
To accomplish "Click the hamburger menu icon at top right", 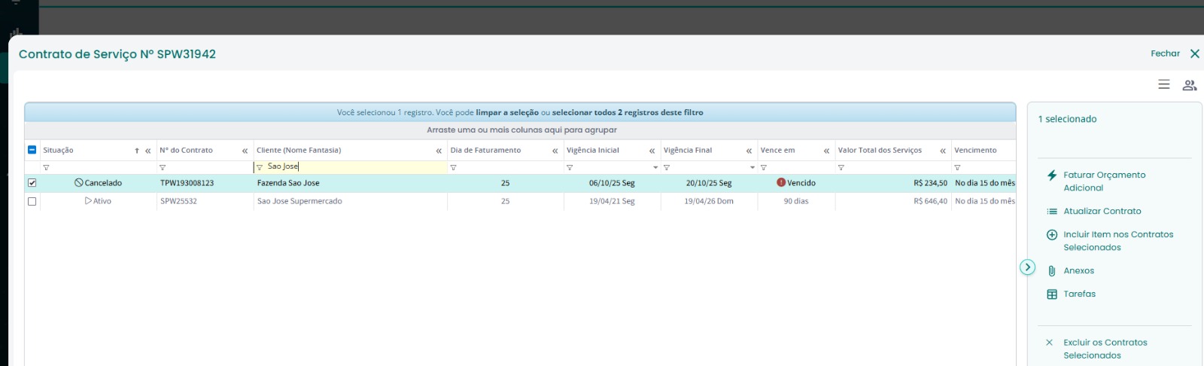I will [1163, 85].
